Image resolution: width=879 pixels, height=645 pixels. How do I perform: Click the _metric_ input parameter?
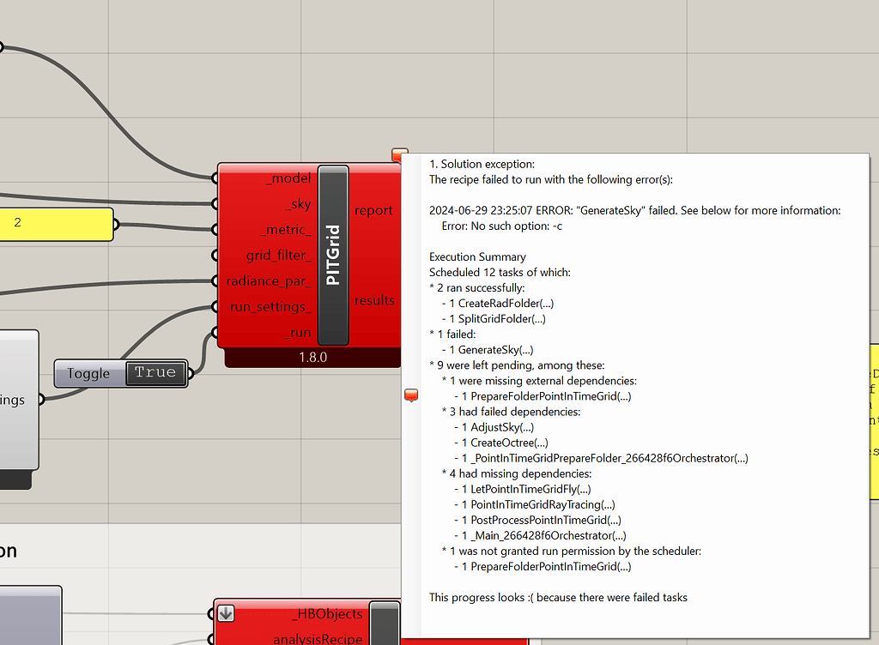tap(286, 230)
